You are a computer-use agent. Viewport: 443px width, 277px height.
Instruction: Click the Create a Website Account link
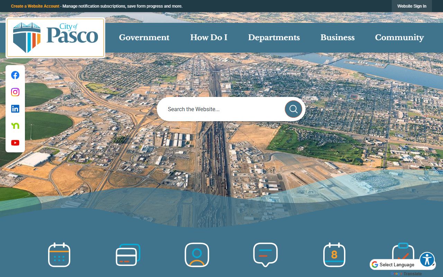click(35, 6)
